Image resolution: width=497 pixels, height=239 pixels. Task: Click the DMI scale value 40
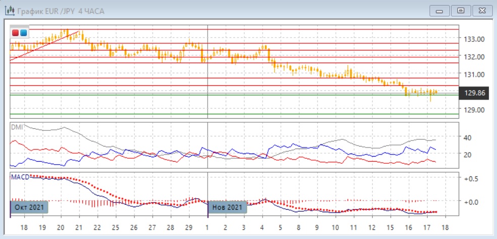467,137
